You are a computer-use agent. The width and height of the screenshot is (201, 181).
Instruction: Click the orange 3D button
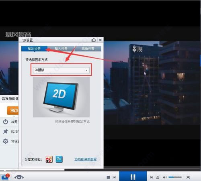tap(13, 110)
